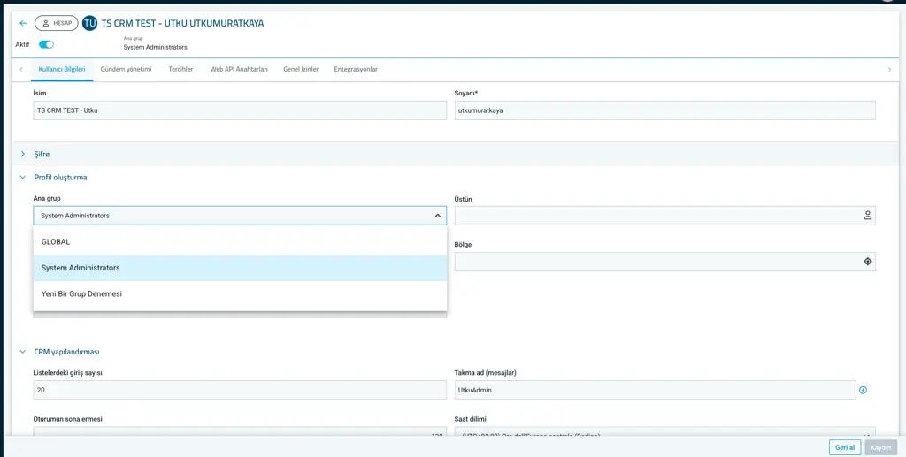Click the header text TS CRM TEST - UTKU UTKUMURATKAYA

pos(182,23)
